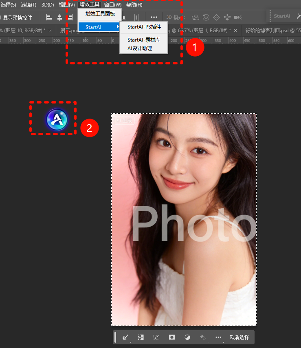Click the 取消选择 button

coord(239,337)
